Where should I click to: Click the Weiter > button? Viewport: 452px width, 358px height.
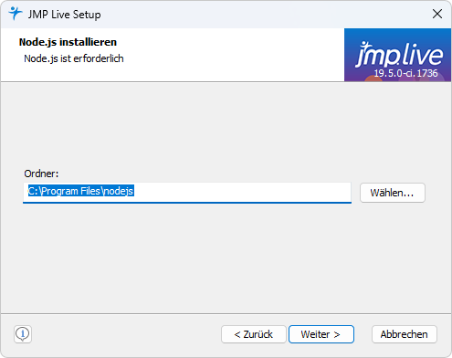pos(321,334)
